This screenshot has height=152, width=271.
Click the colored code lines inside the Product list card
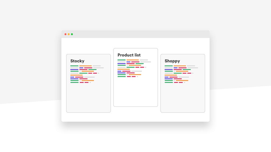tap(134, 68)
